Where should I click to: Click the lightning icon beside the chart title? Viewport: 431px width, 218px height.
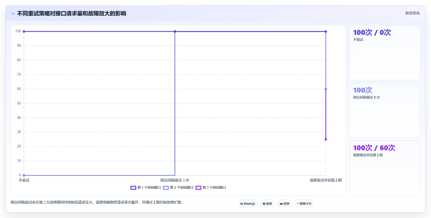[x=13, y=14]
